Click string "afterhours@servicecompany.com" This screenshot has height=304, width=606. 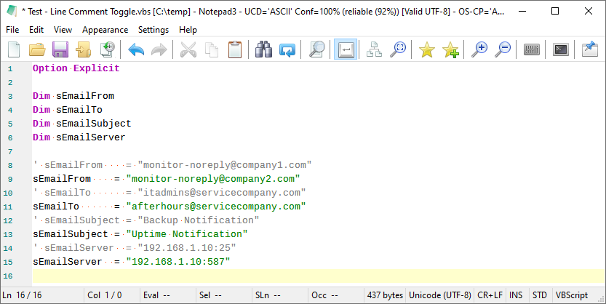click(215, 207)
